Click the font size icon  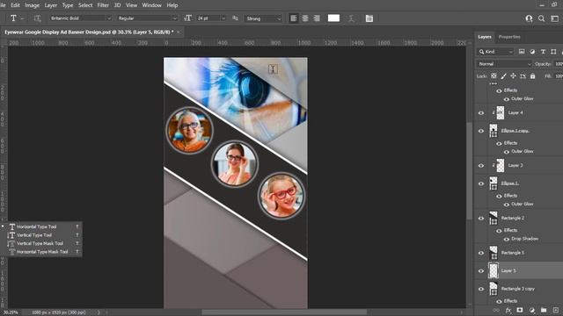point(187,18)
